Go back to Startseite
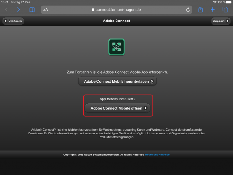This screenshot has height=175, width=233. [x=13, y=21]
